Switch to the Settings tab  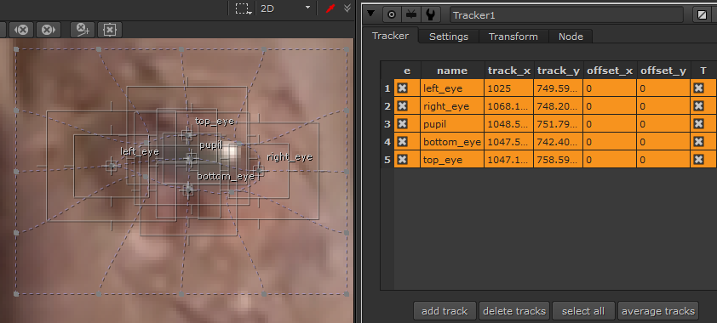tap(449, 37)
